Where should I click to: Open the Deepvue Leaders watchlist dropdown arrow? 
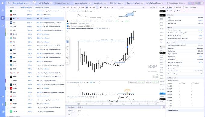[x=29, y=3]
